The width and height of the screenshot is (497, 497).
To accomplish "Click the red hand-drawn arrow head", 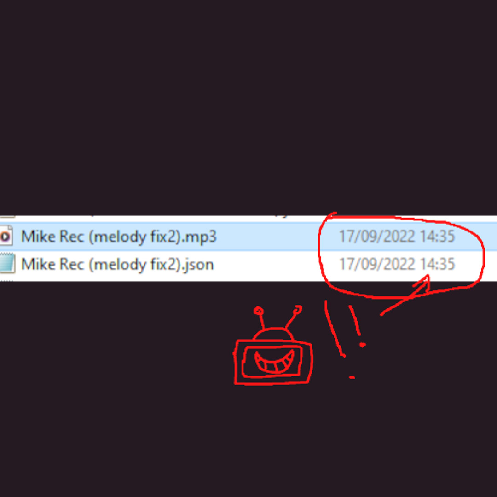I will [422, 283].
